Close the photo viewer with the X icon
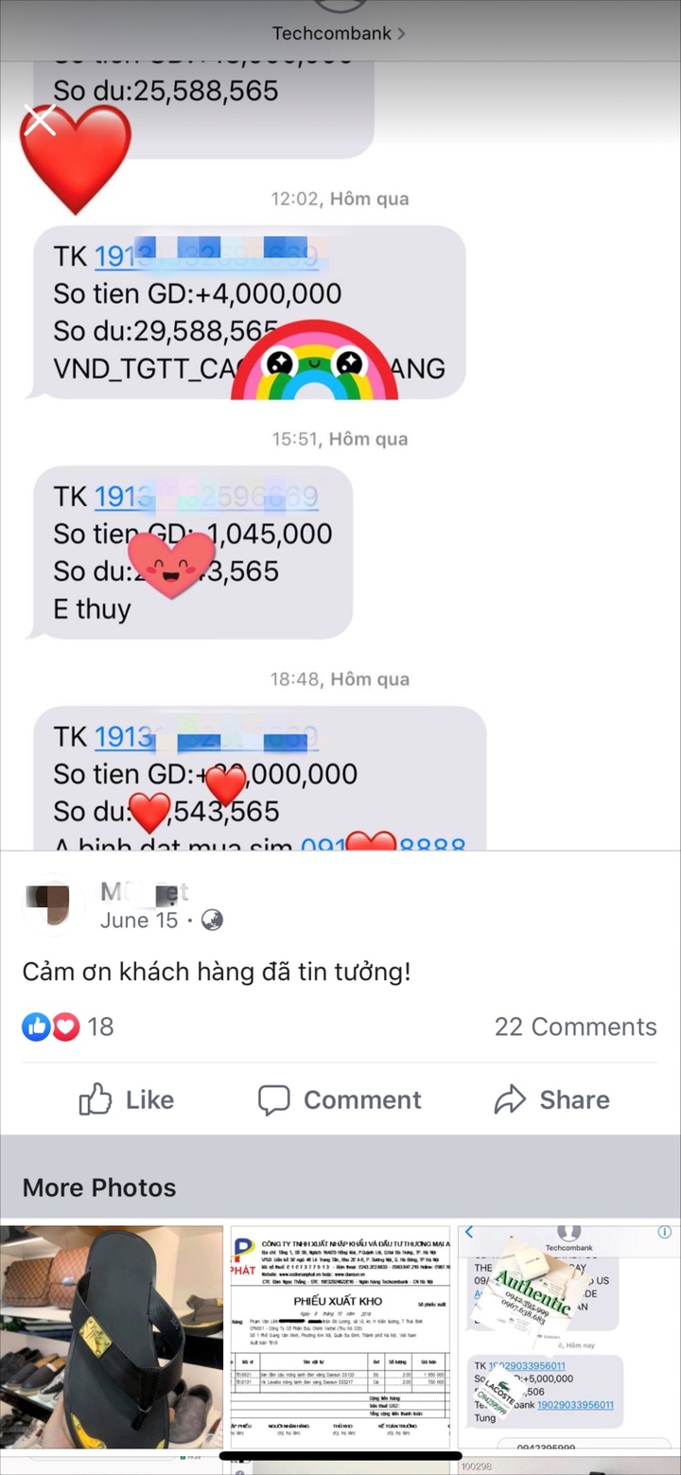The width and height of the screenshot is (681, 1475). (40, 120)
